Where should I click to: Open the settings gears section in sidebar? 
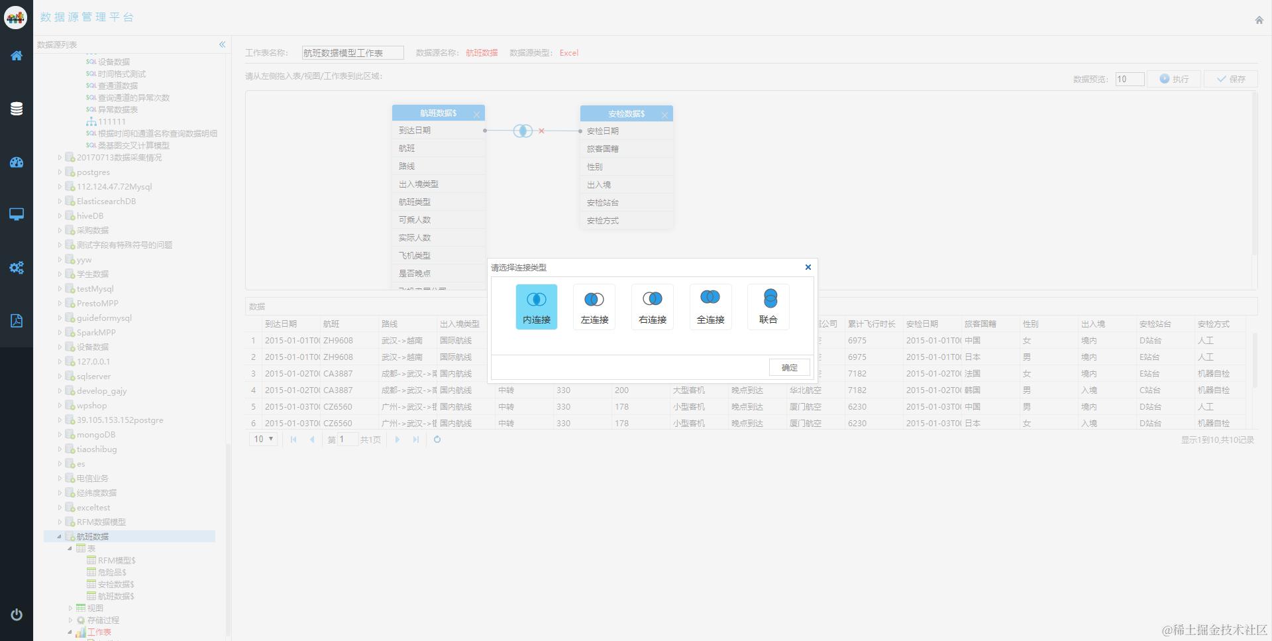pyautogui.click(x=17, y=268)
